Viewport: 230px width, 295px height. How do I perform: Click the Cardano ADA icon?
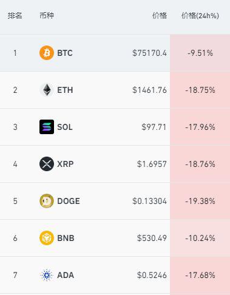(x=47, y=275)
